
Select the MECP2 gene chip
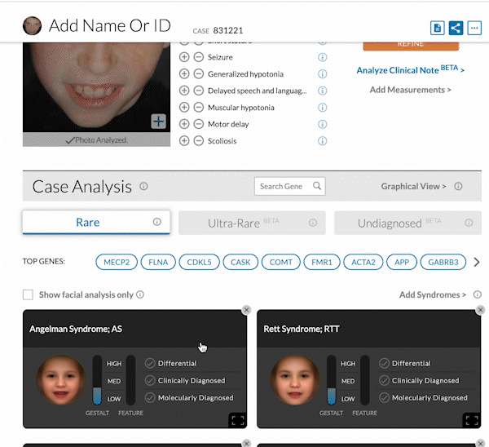[116, 262]
